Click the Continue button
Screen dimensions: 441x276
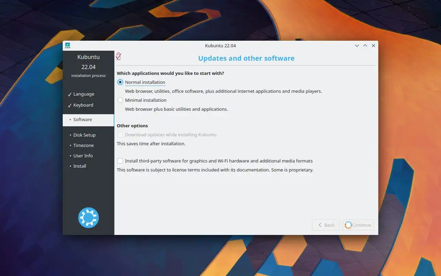coord(358,225)
